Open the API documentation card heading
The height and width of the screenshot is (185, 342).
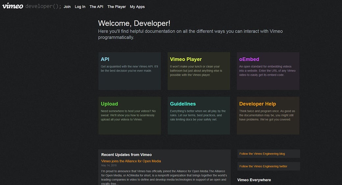click(x=105, y=59)
